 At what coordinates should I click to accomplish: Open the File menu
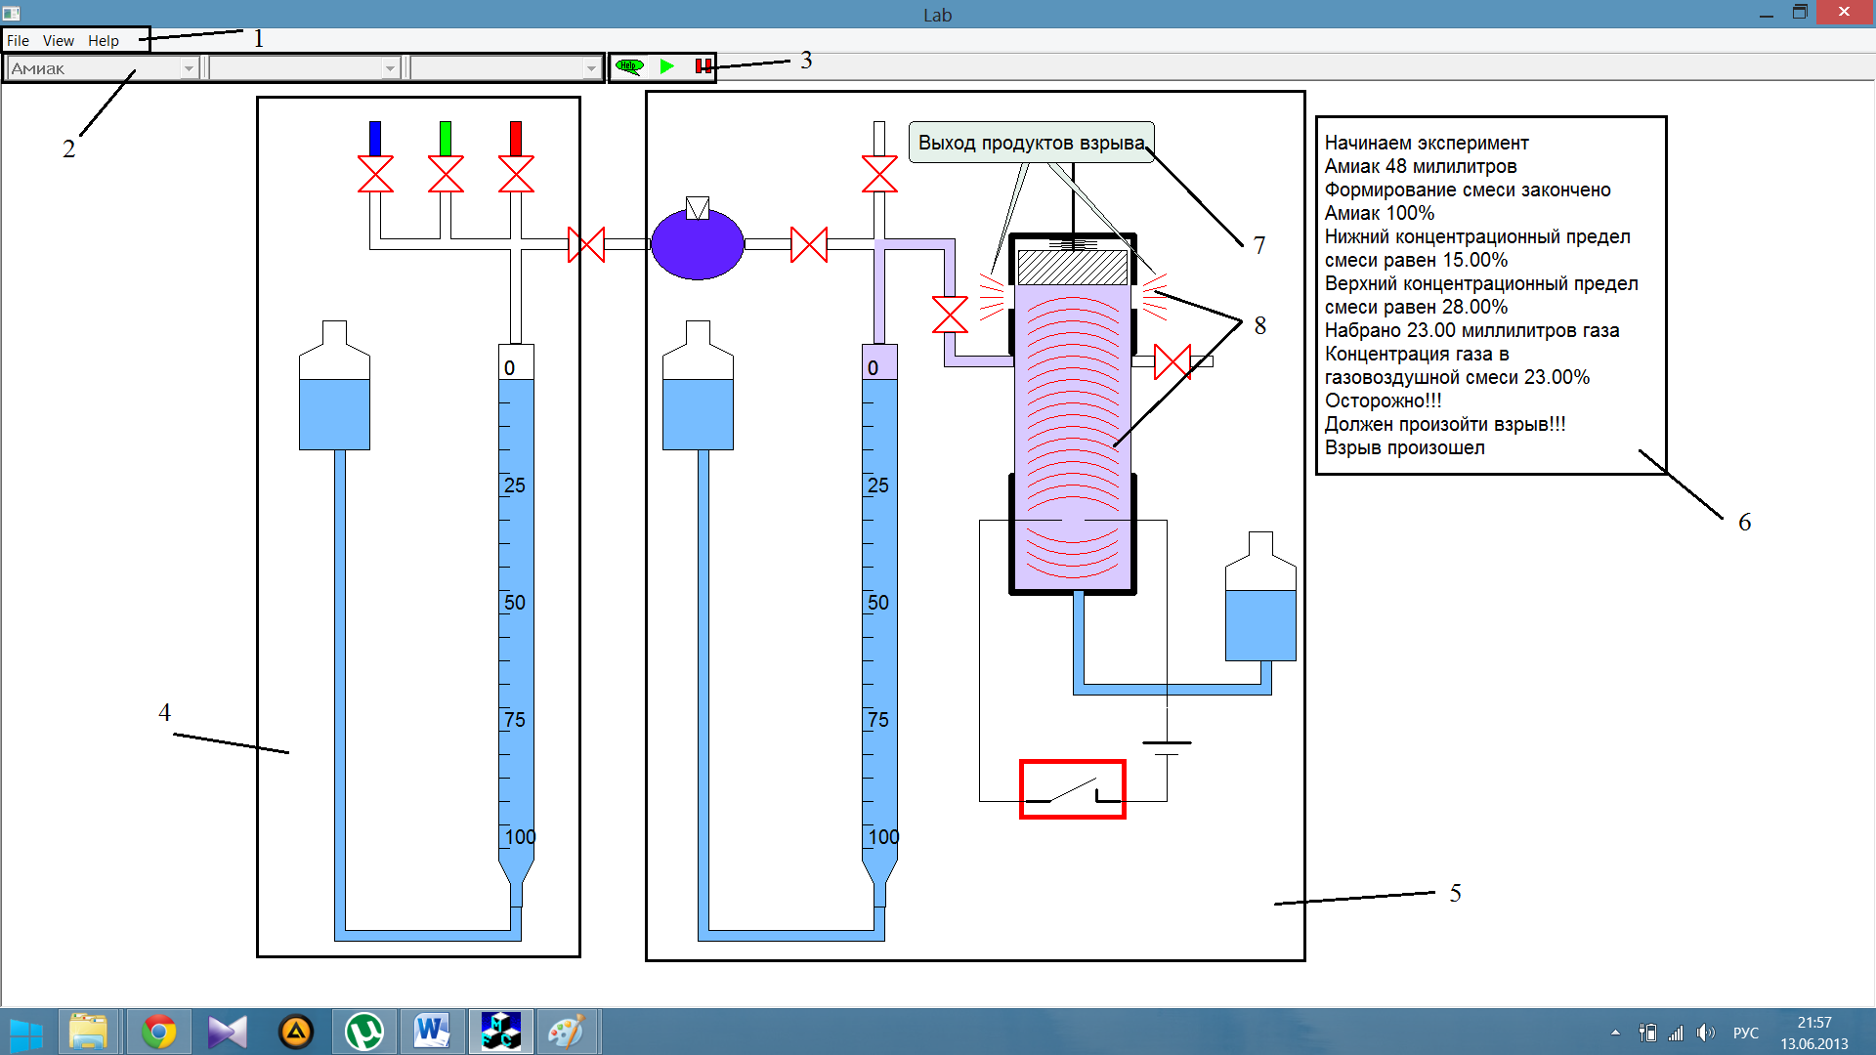pyautogui.click(x=18, y=41)
